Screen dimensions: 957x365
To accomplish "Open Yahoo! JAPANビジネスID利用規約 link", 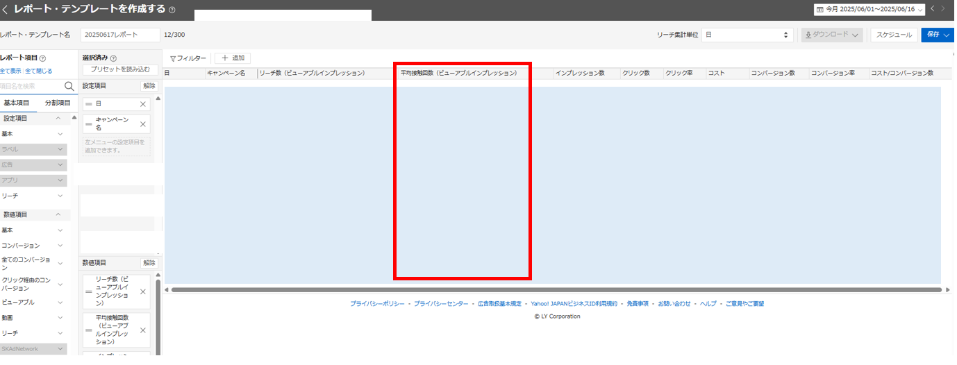I will click(x=574, y=304).
